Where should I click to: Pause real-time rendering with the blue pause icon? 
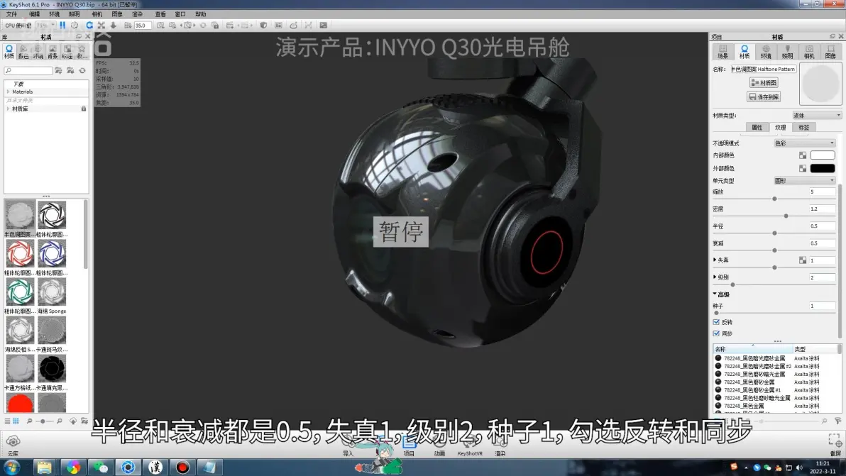[x=62, y=26]
